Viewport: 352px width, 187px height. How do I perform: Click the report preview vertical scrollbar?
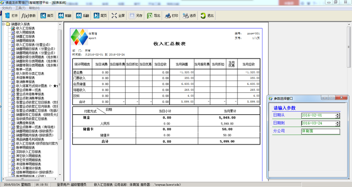pyautogui.click(x=349, y=47)
